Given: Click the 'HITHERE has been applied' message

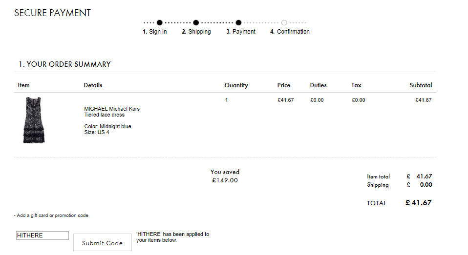Looking at the screenshot, I should [172, 237].
